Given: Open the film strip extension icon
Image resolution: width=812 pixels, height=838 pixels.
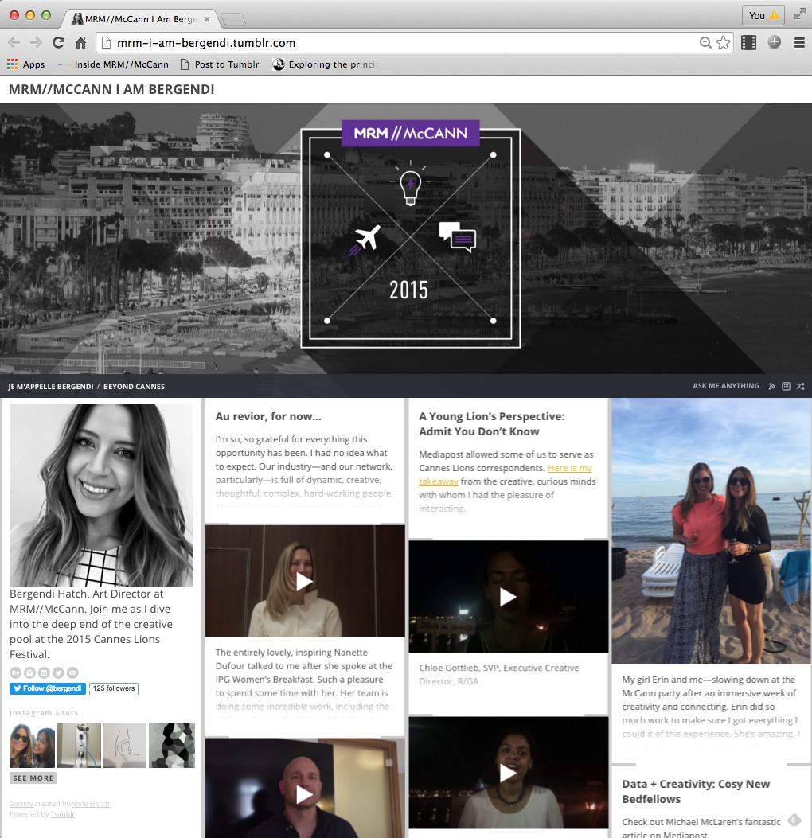Looking at the screenshot, I should coord(749,43).
